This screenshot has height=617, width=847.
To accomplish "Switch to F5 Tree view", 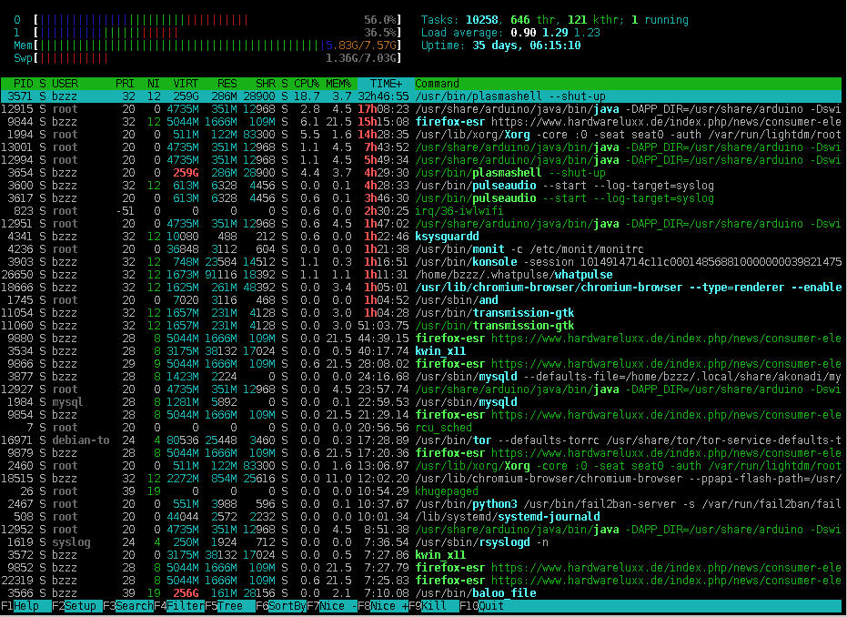I will (230, 606).
